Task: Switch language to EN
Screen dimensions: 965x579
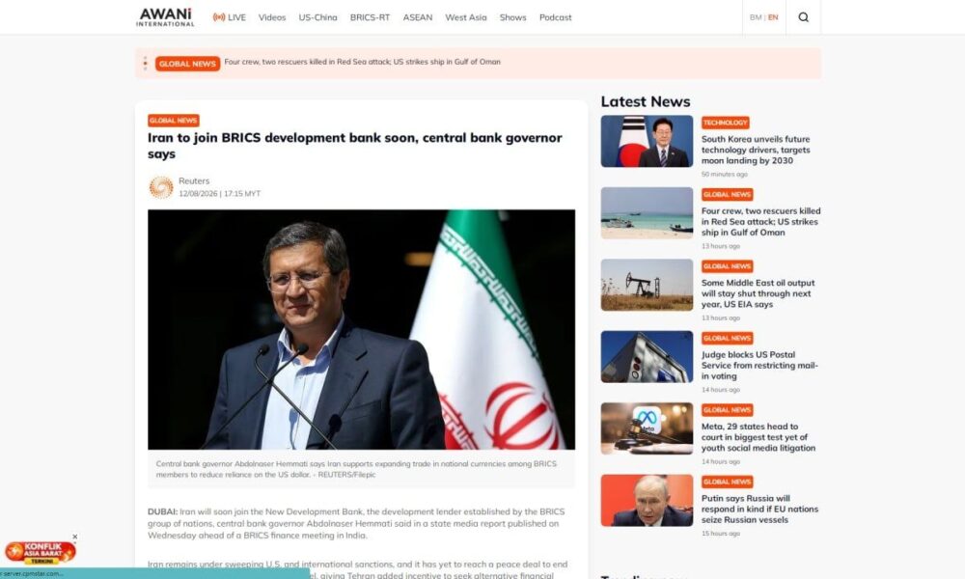Action: pyautogui.click(x=773, y=17)
